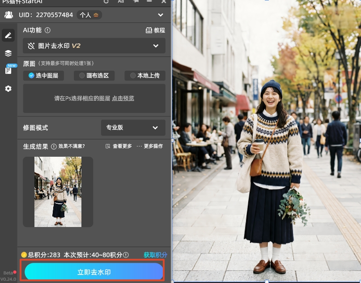The image size is (361, 283).
Task: Click the pin icon in the title bar
Action: tap(136, 2)
